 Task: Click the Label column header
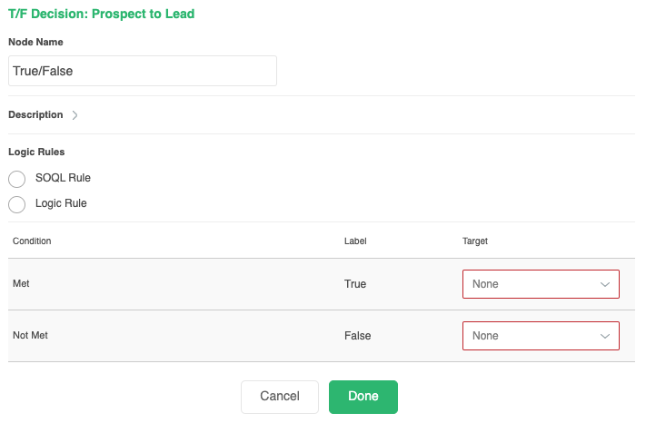click(x=354, y=241)
